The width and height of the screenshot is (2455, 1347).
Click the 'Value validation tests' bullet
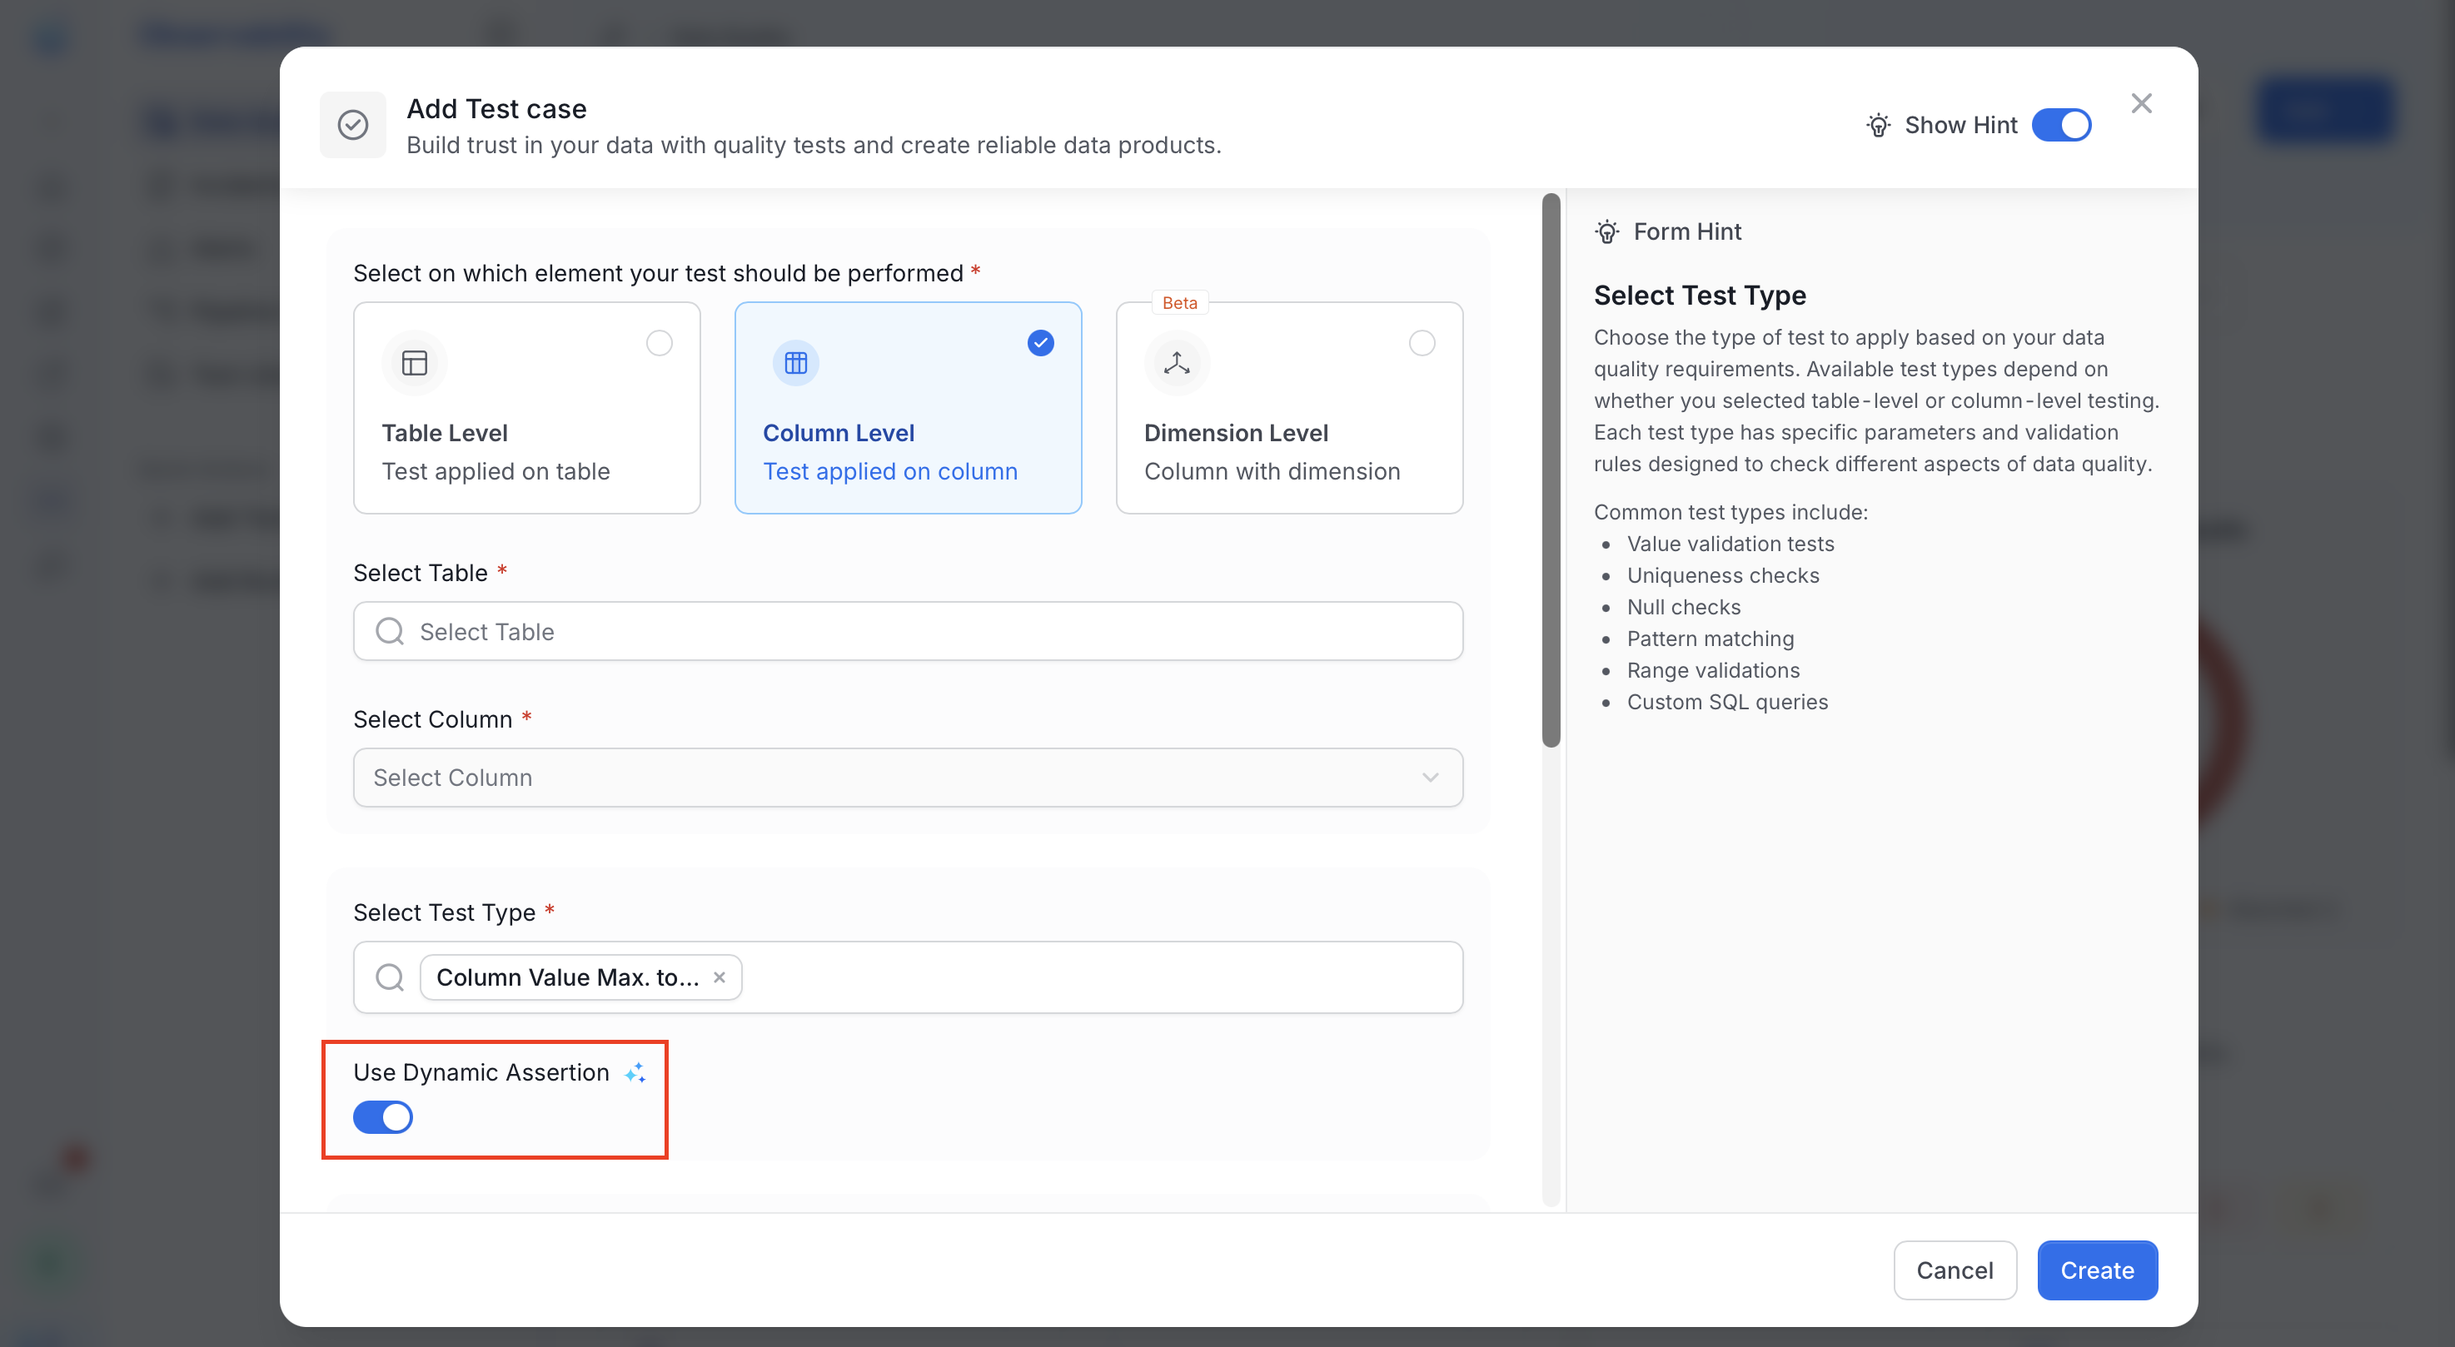coord(1730,544)
